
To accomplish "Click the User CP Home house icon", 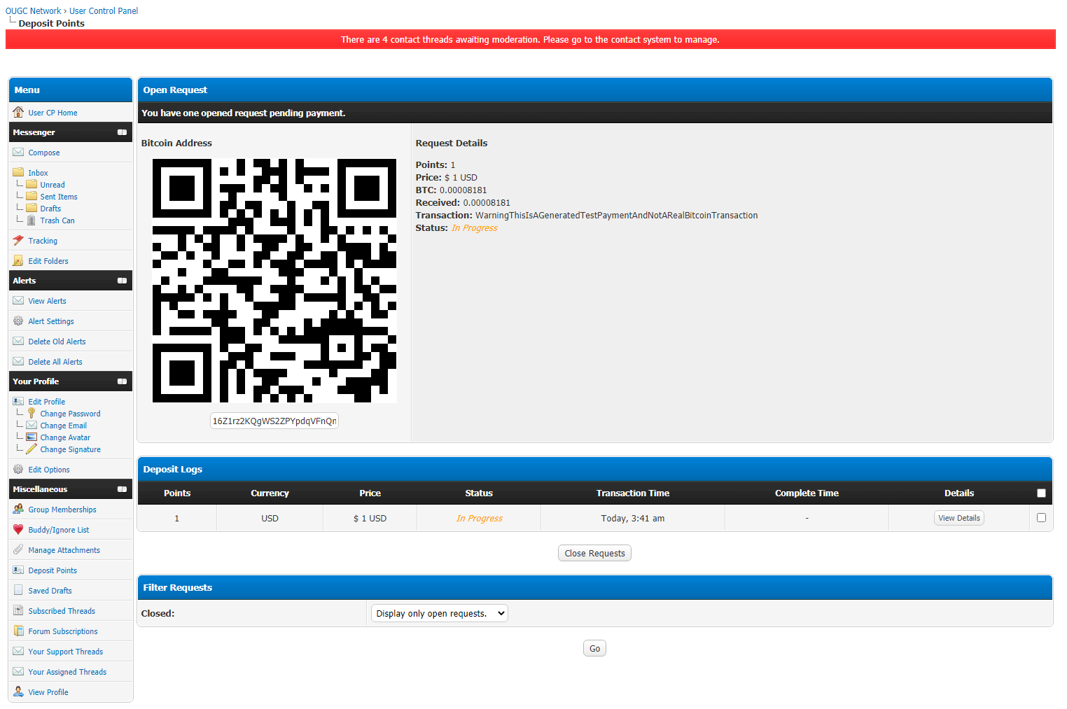I will [x=18, y=112].
